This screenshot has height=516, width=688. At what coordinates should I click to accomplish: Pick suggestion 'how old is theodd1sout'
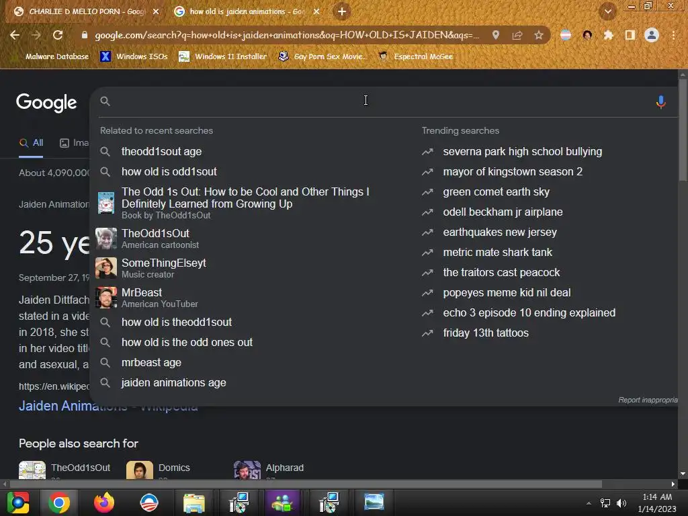click(177, 322)
